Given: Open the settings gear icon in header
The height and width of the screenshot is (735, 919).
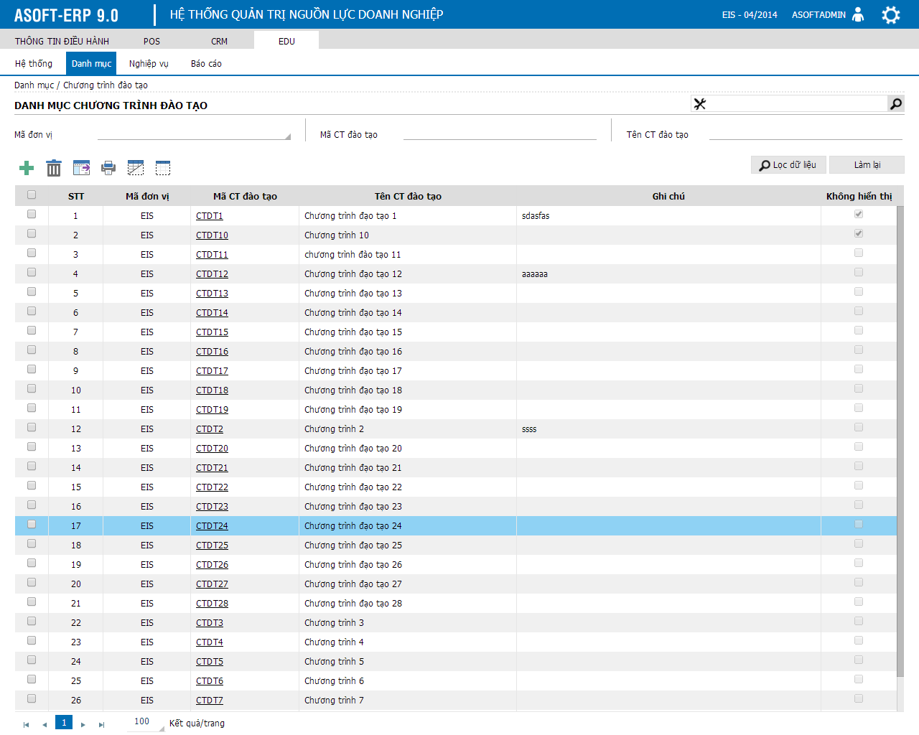Looking at the screenshot, I should point(891,15).
